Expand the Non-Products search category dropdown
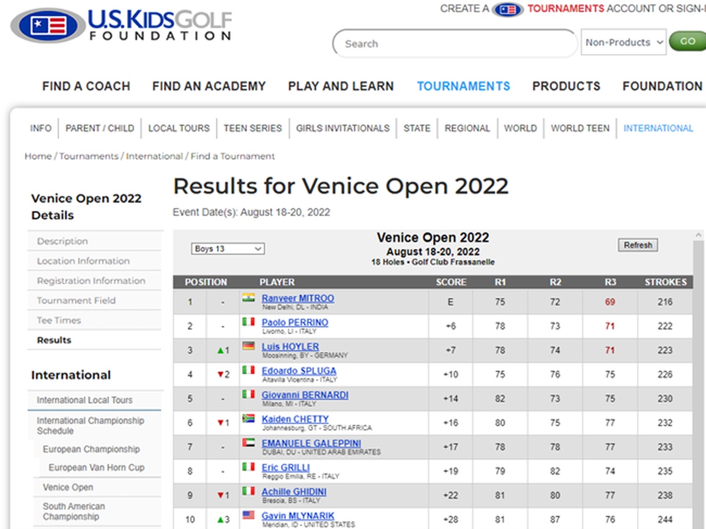 pyautogui.click(x=623, y=42)
